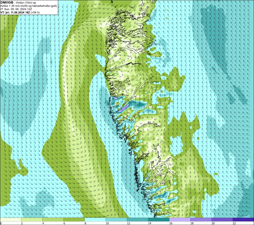Click the scale label '2'

pos(22,223)
